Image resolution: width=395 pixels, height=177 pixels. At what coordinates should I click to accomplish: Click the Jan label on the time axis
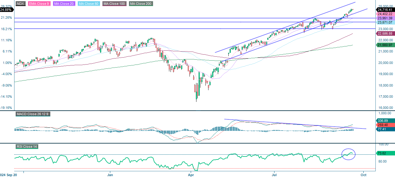pyautogui.click(x=110, y=174)
